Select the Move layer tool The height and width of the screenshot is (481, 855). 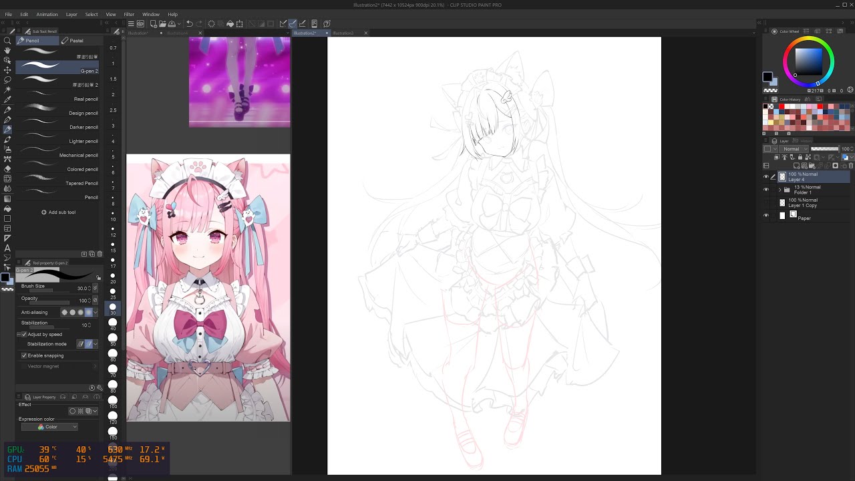7,70
